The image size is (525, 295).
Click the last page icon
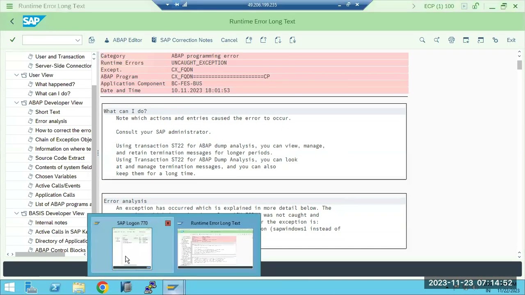click(x=293, y=40)
